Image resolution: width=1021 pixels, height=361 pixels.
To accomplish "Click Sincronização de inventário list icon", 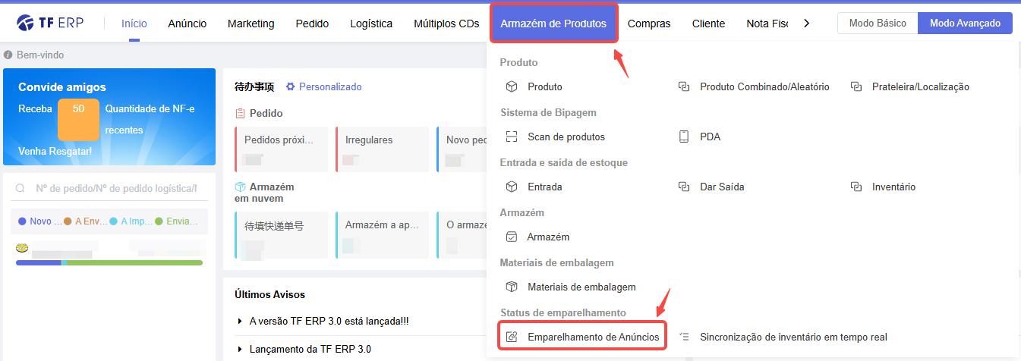I will tap(684, 337).
